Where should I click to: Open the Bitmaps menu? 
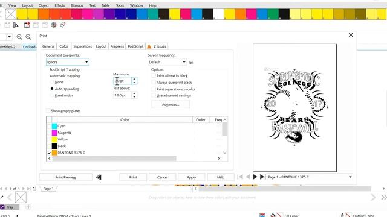pyautogui.click(x=77, y=5)
